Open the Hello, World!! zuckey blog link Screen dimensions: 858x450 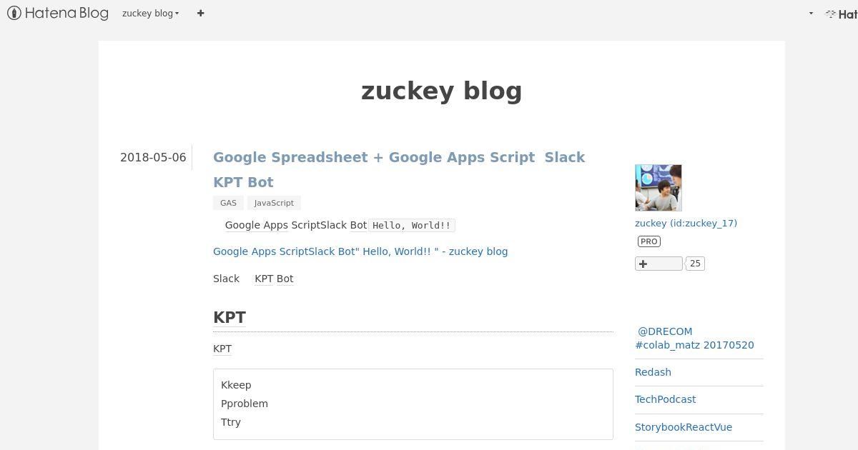tap(360, 251)
